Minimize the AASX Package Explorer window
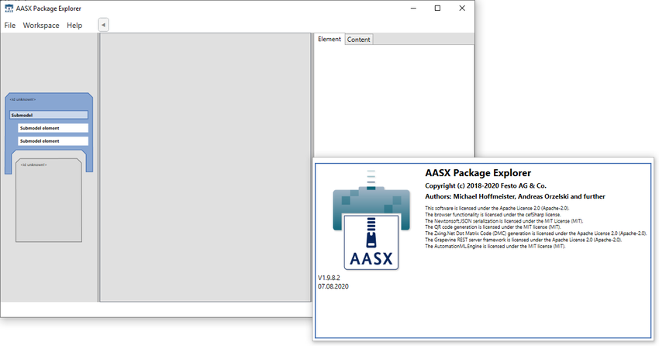Screen dimensions: 659x346 [413, 8]
